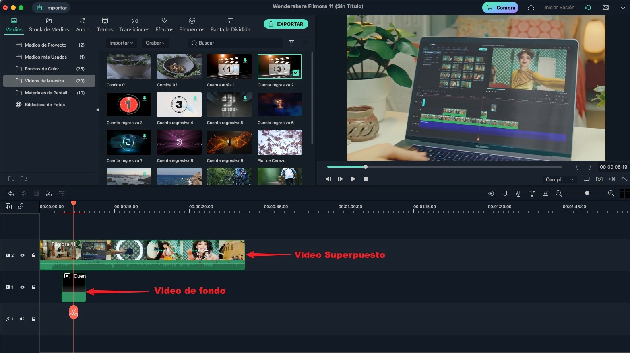Record voiceover with microphone icon
Image resolution: width=630 pixels, height=353 pixels.
518,193
